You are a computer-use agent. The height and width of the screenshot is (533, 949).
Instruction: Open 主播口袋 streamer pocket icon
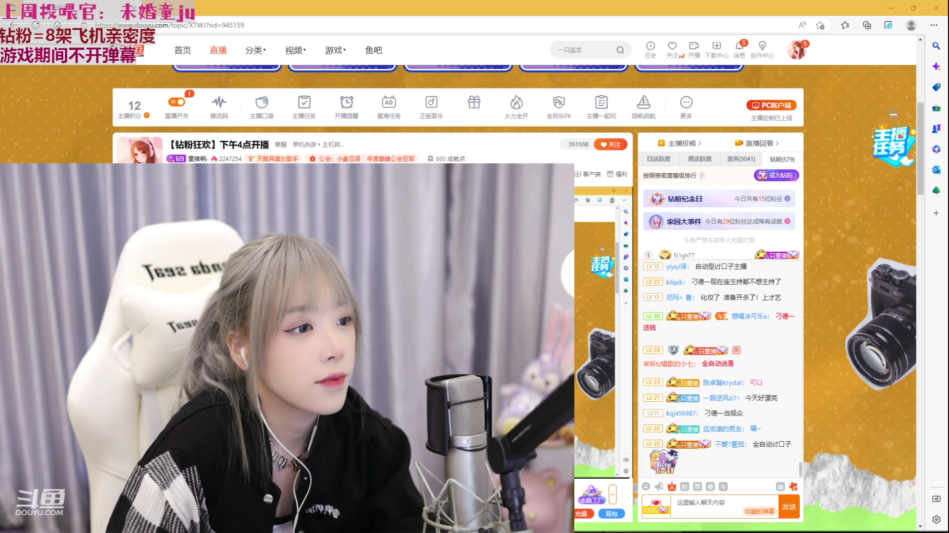tap(261, 102)
